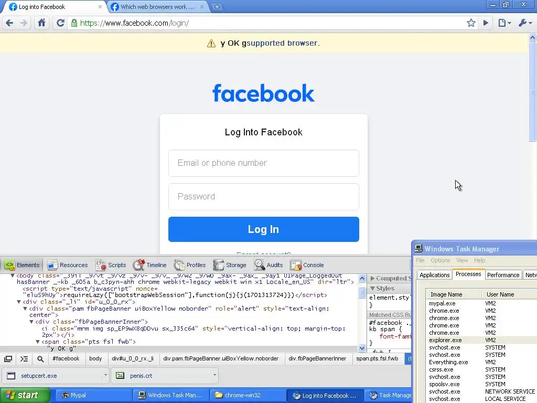Click the blue Log In button
The height and width of the screenshot is (403, 537).
[263, 229]
